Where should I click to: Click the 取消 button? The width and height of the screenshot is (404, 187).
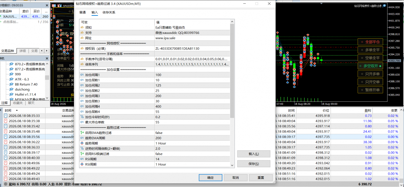coord(235,178)
